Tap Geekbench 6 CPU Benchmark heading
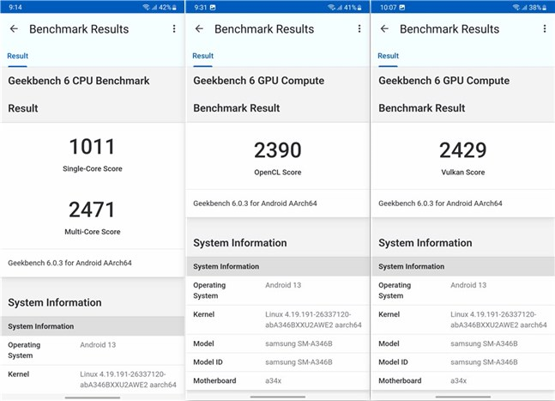Viewport: 555px width, 401px height. pyautogui.click(x=79, y=81)
